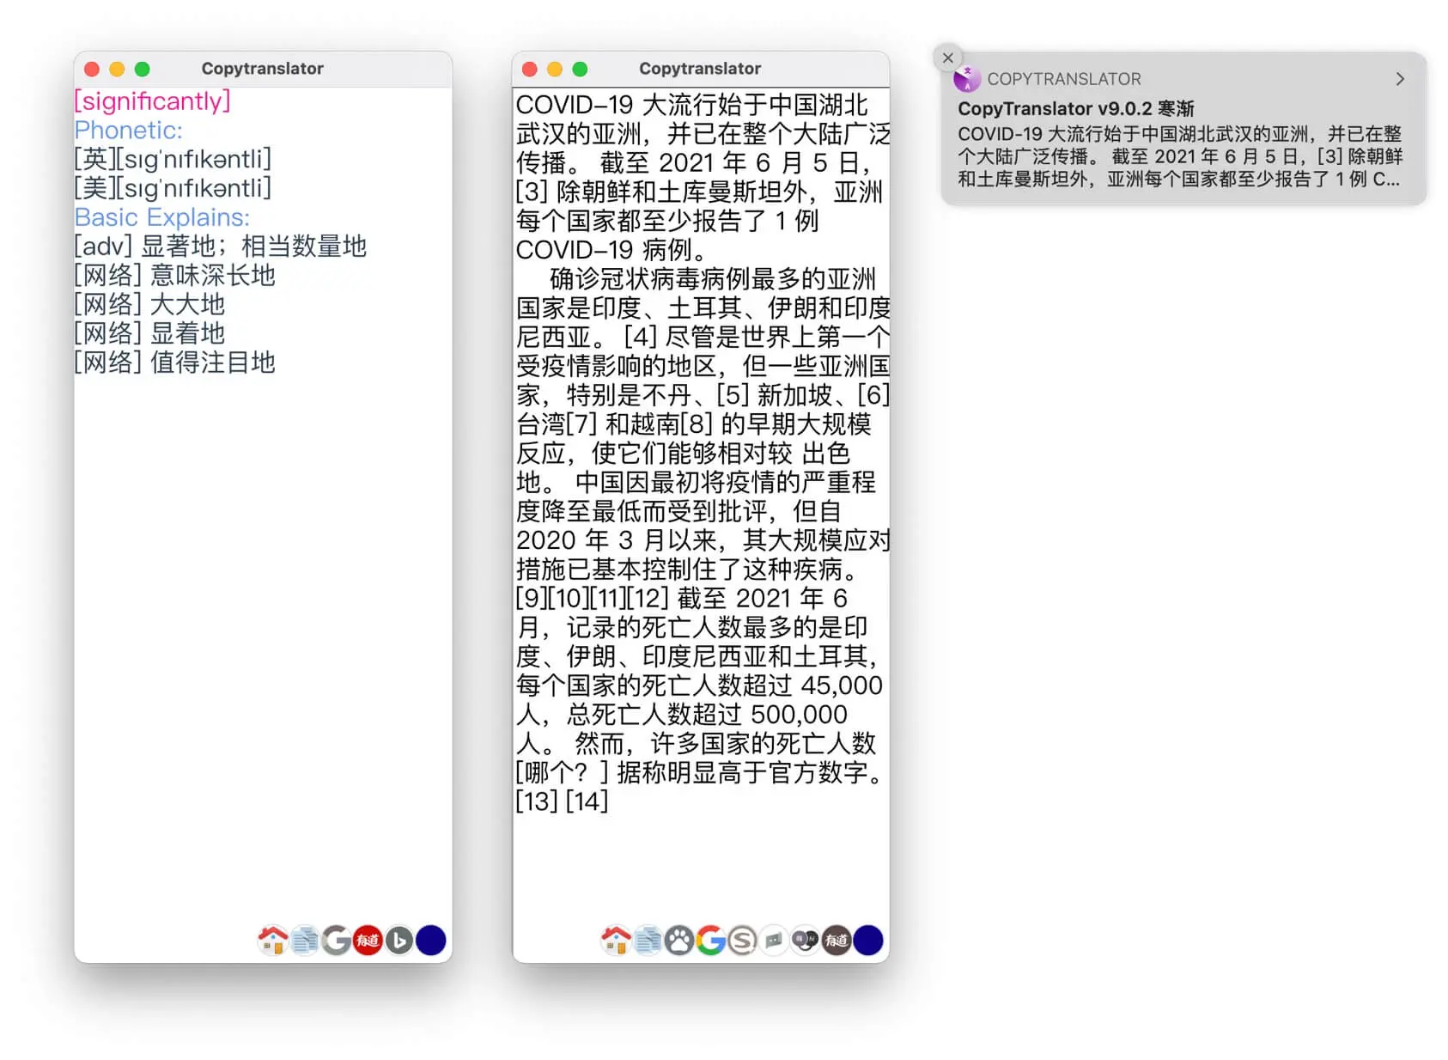
Task: Click the copy documents icon in the dictionary window
Action: pyautogui.click(x=305, y=940)
